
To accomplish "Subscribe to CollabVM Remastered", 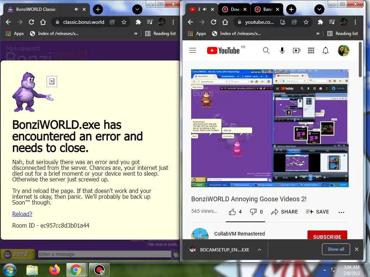I will [x=327, y=235].
